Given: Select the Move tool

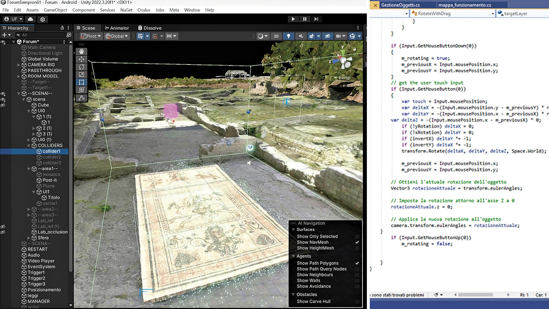Looking at the screenshot, I should pos(81,59).
